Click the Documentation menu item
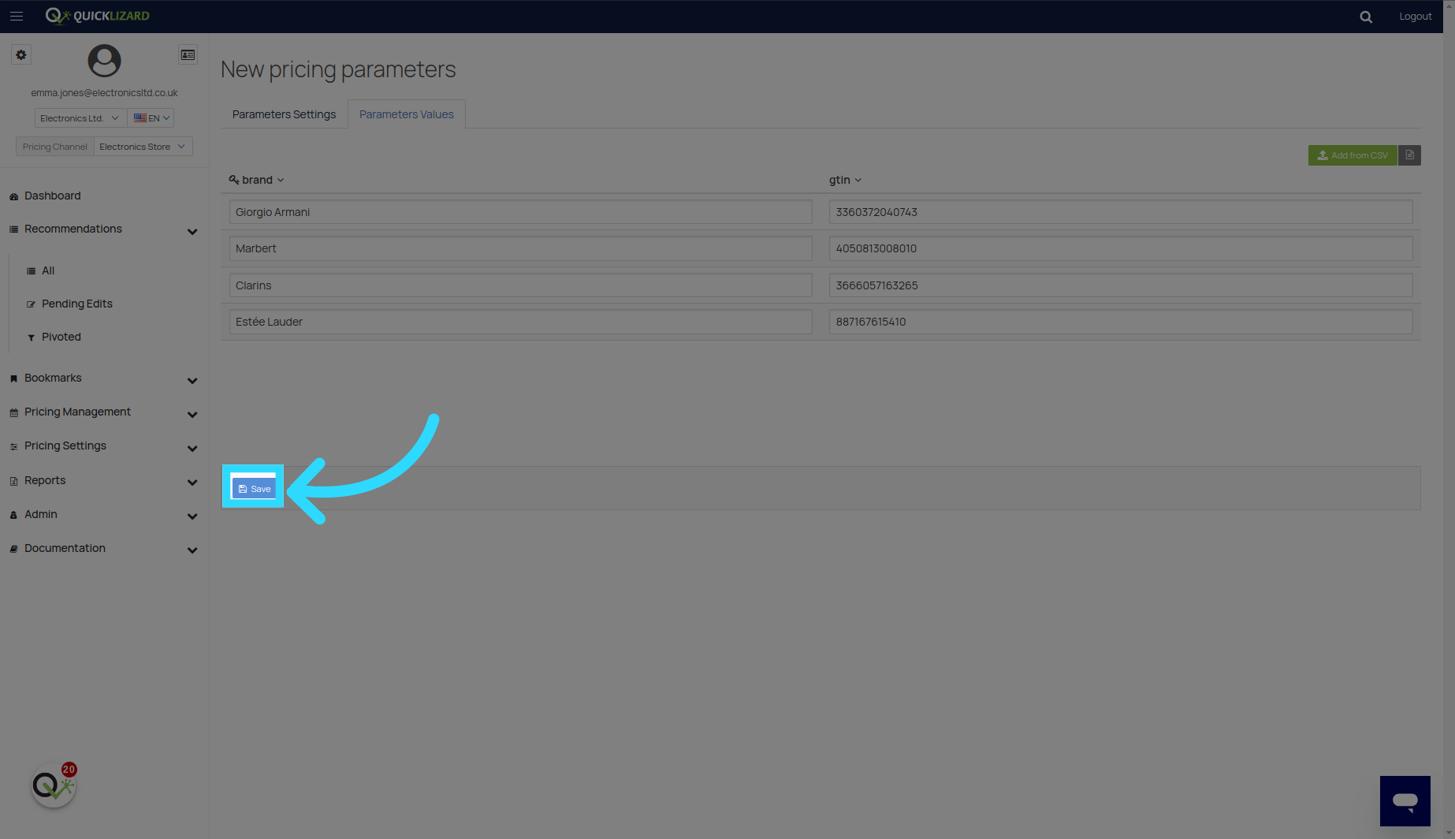Screen dimensions: 1455x839 [x=65, y=548]
